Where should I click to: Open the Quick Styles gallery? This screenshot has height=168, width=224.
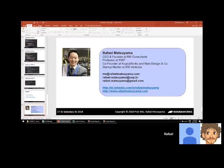122,30
